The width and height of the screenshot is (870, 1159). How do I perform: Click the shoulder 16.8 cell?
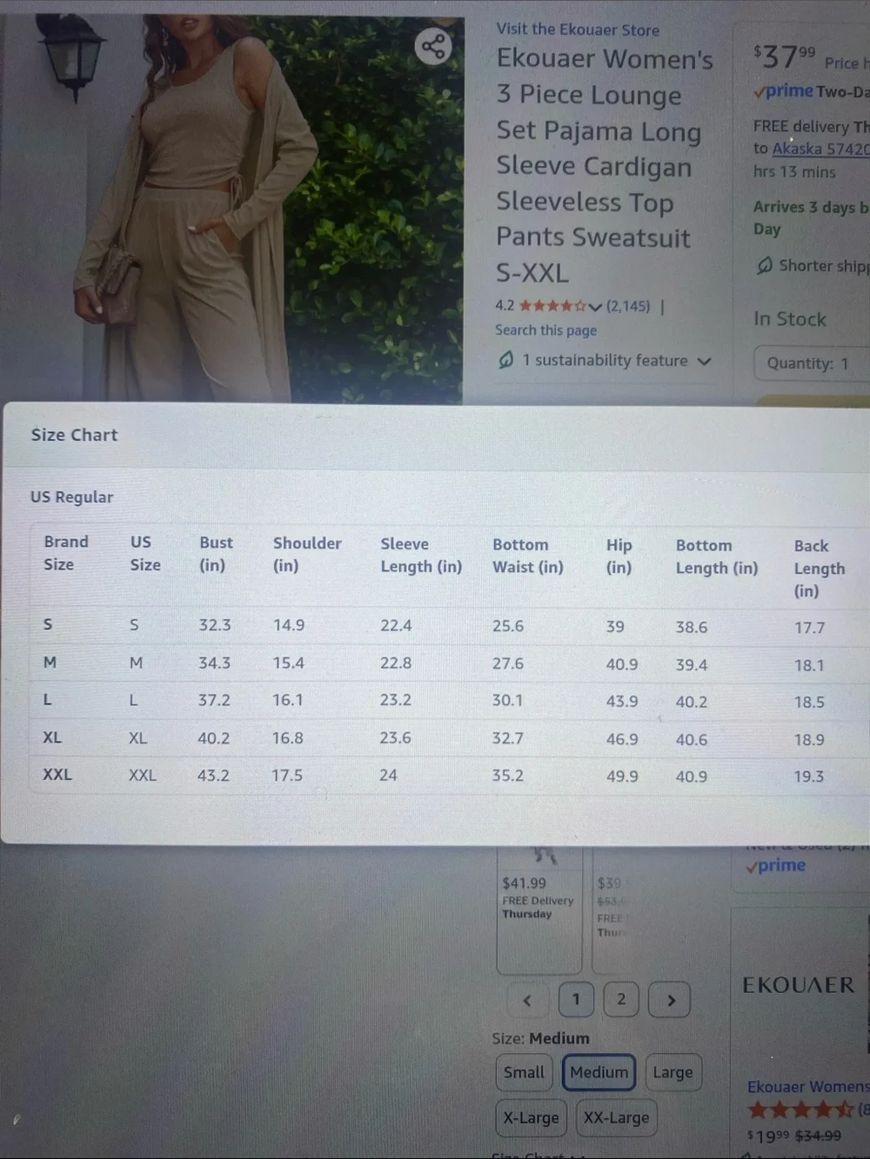point(288,738)
